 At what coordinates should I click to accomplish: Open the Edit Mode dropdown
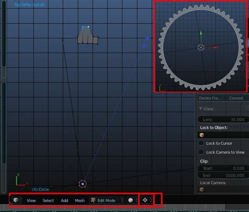[x=107, y=200]
